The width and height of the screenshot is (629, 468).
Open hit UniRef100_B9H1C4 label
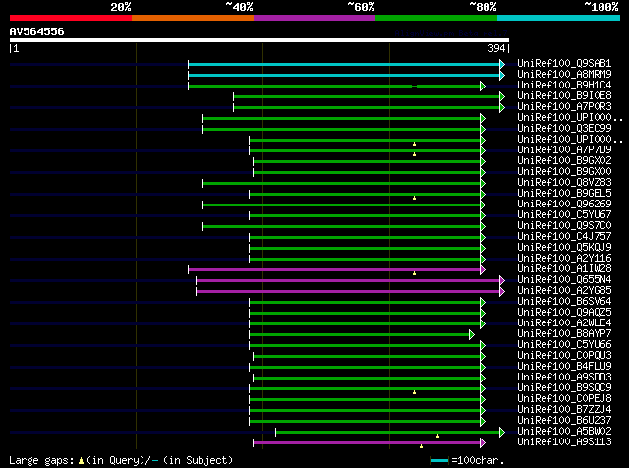click(564, 86)
